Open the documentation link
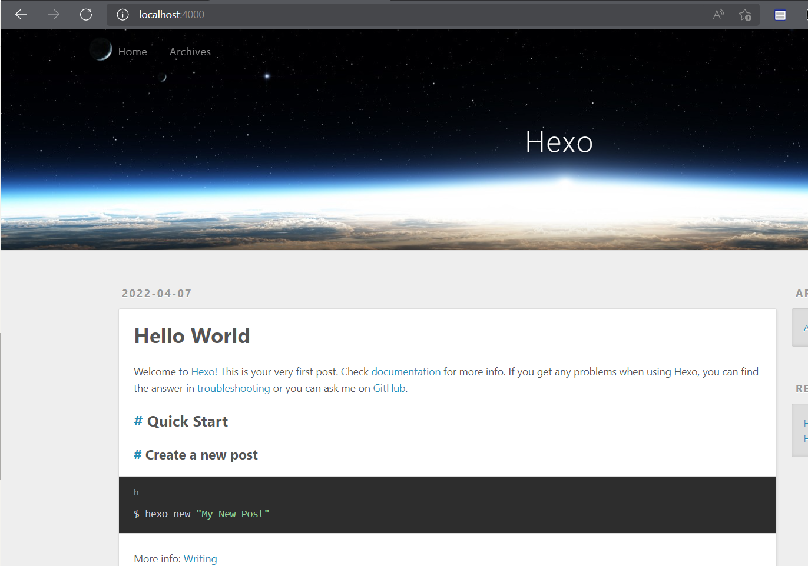The width and height of the screenshot is (808, 566). point(406,372)
